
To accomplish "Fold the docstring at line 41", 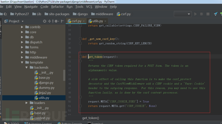I will pyautogui.click(x=80, y=61).
